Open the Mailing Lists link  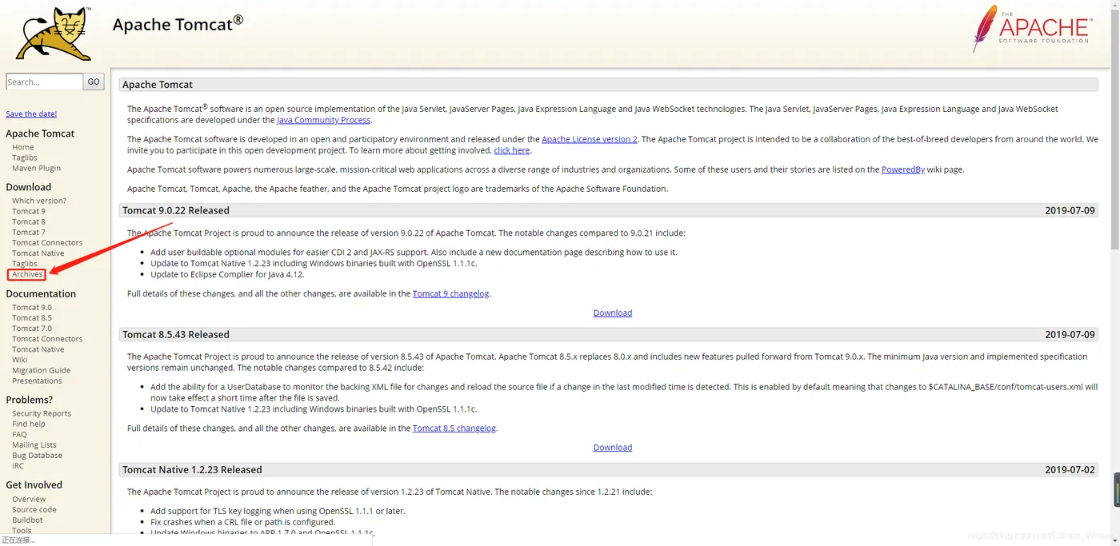[x=34, y=444]
